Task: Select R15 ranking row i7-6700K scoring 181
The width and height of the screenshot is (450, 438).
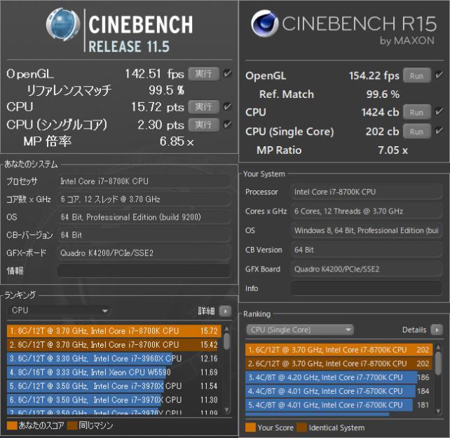Action: (339, 405)
